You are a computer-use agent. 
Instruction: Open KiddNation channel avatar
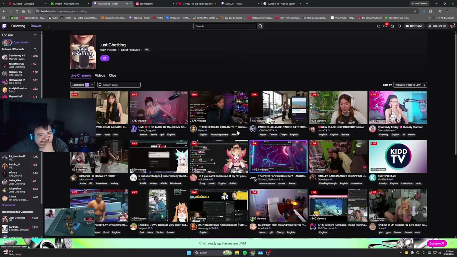[x=373, y=178]
